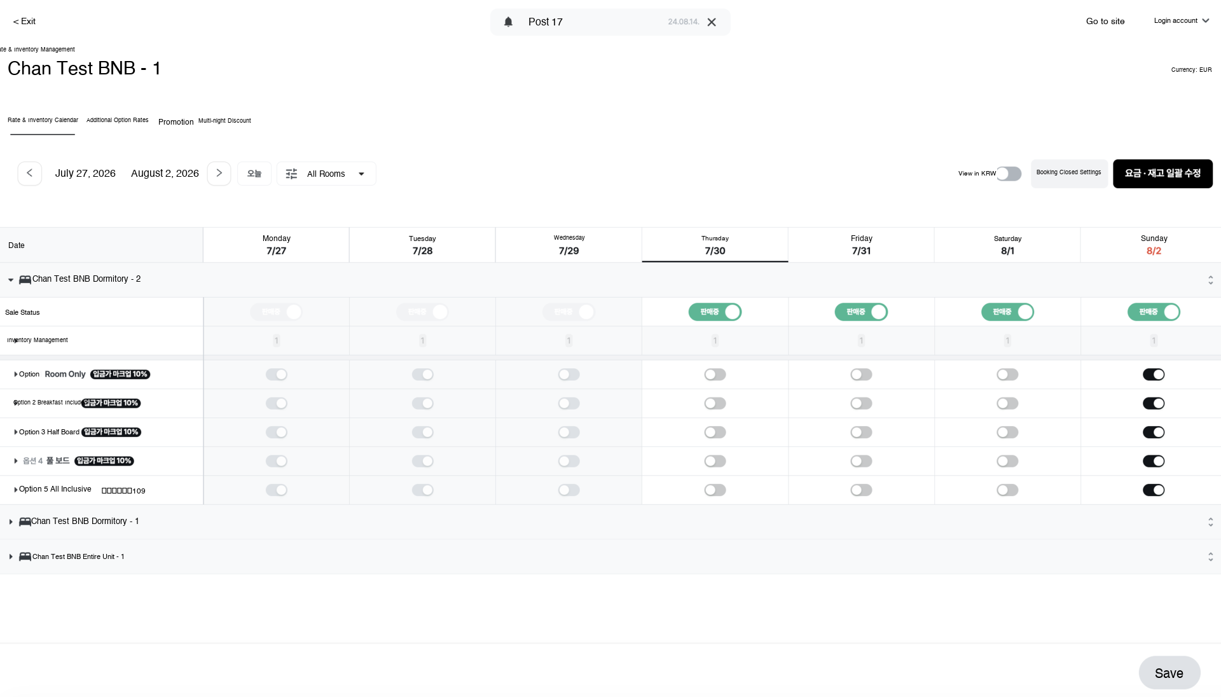Click markup 10% badge on Option 3 Half Board

(111, 432)
